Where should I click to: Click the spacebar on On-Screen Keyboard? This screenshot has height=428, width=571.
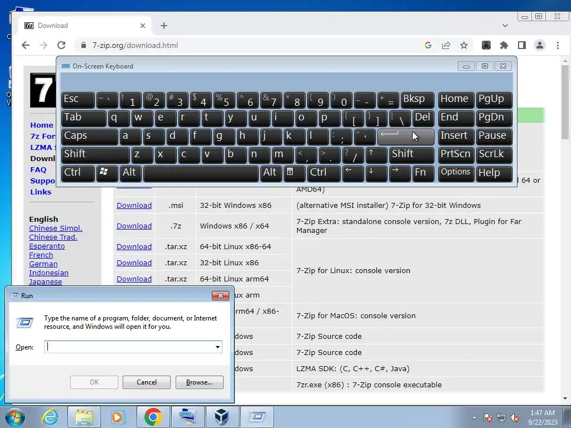(201, 173)
